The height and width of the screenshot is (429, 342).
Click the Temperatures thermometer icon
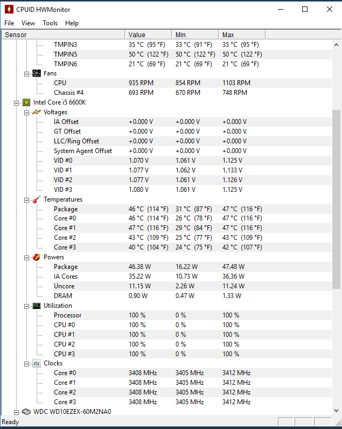click(37, 199)
